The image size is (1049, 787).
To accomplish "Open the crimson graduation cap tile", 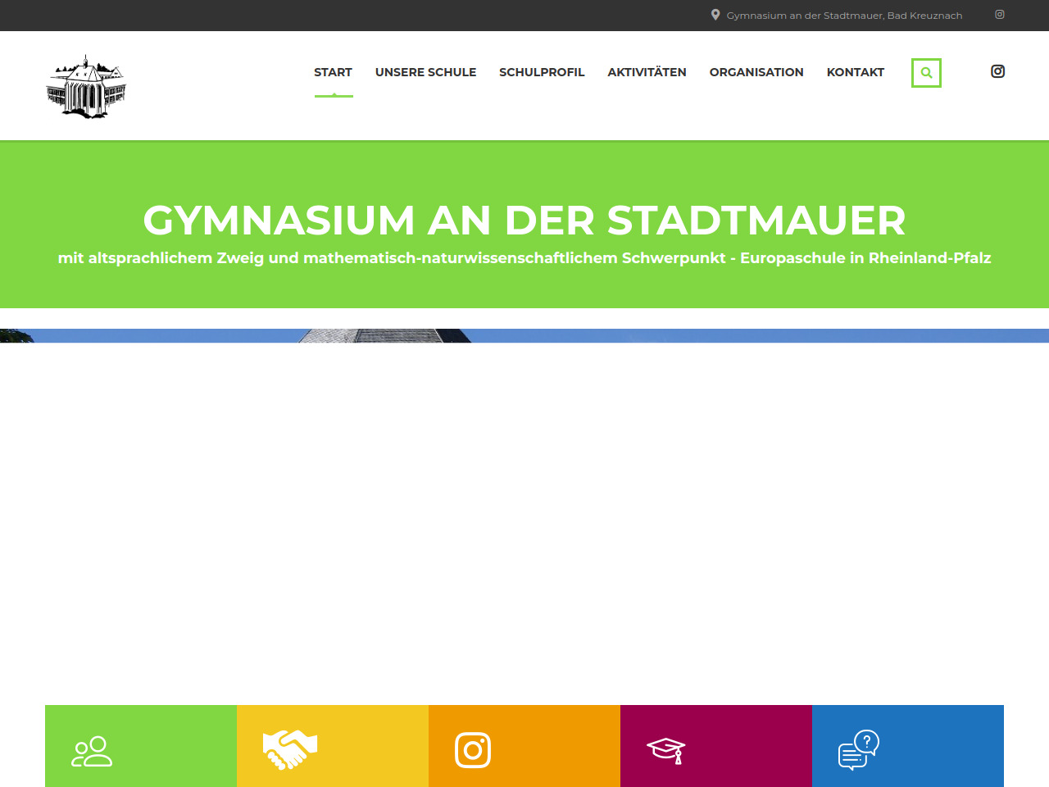I will [716, 746].
